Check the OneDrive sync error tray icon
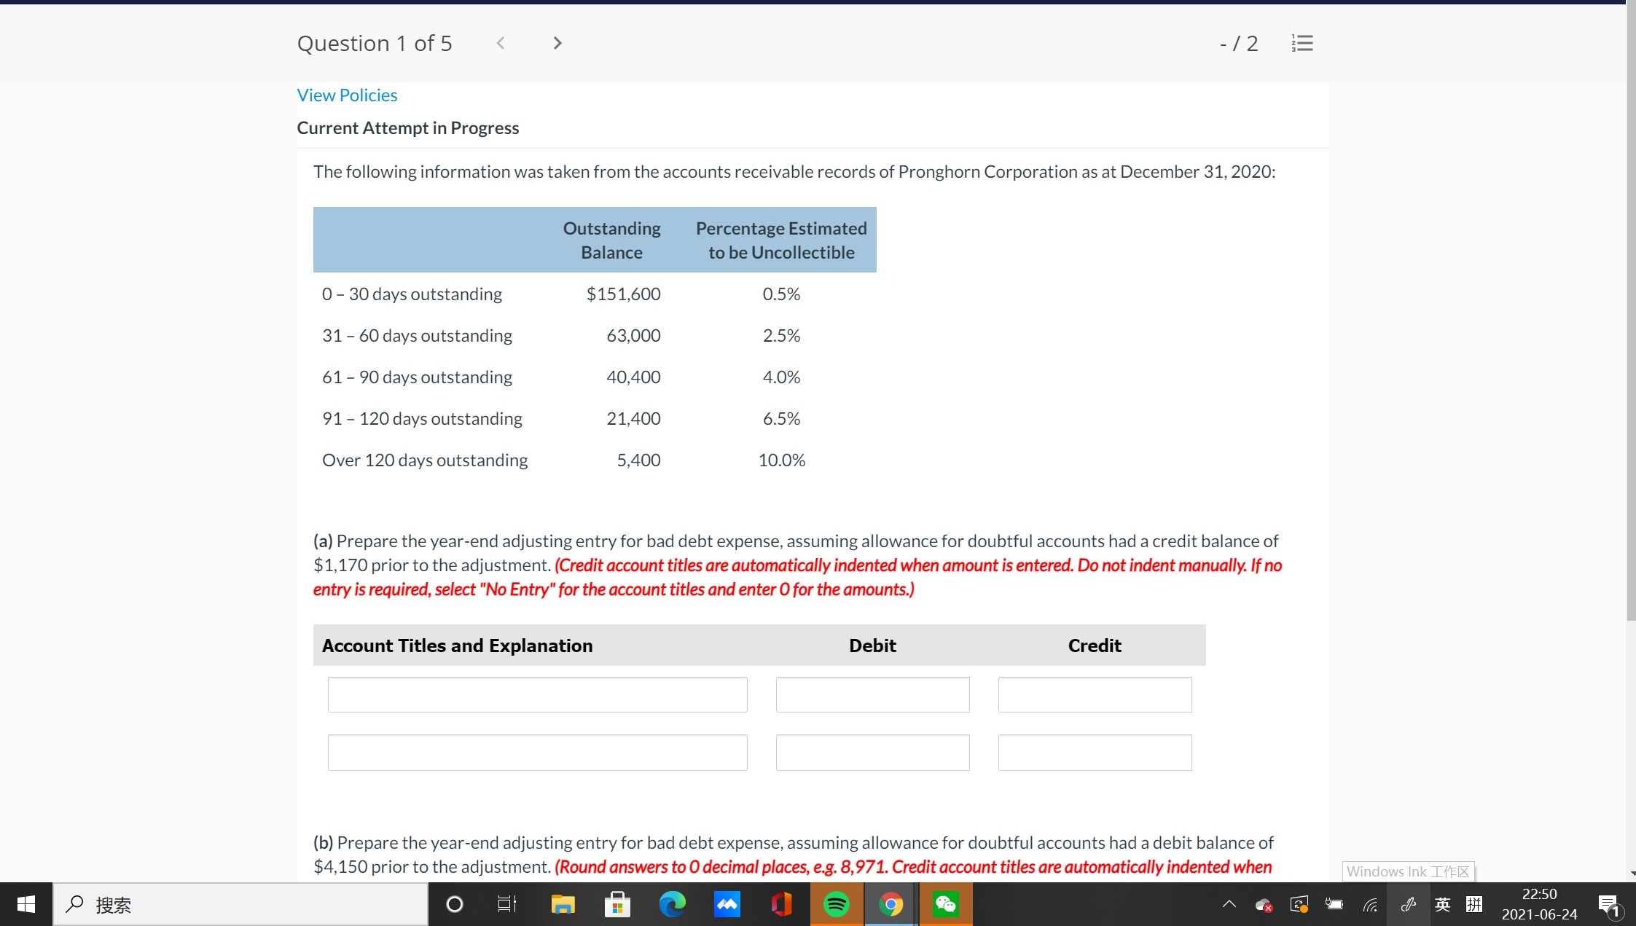The height and width of the screenshot is (926, 1636). point(1264,904)
